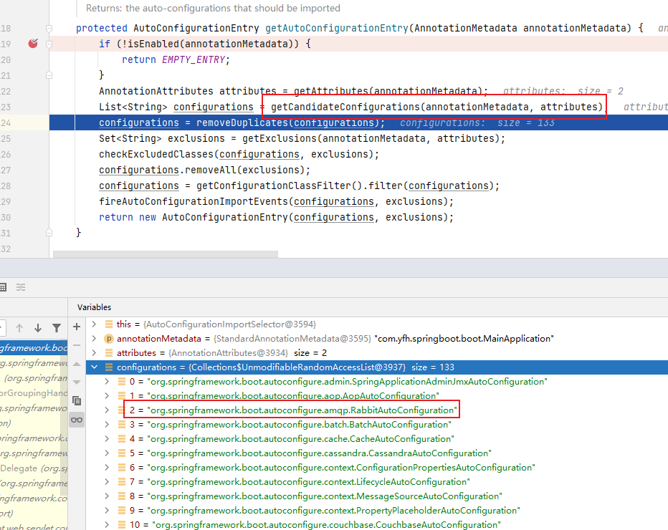
Task: Click getConfigurationClassFilter call on line 28
Action: (274, 185)
